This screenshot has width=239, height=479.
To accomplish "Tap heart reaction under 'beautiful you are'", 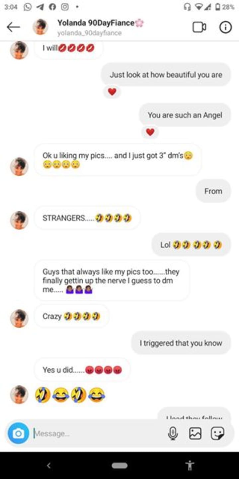I will [x=112, y=92].
